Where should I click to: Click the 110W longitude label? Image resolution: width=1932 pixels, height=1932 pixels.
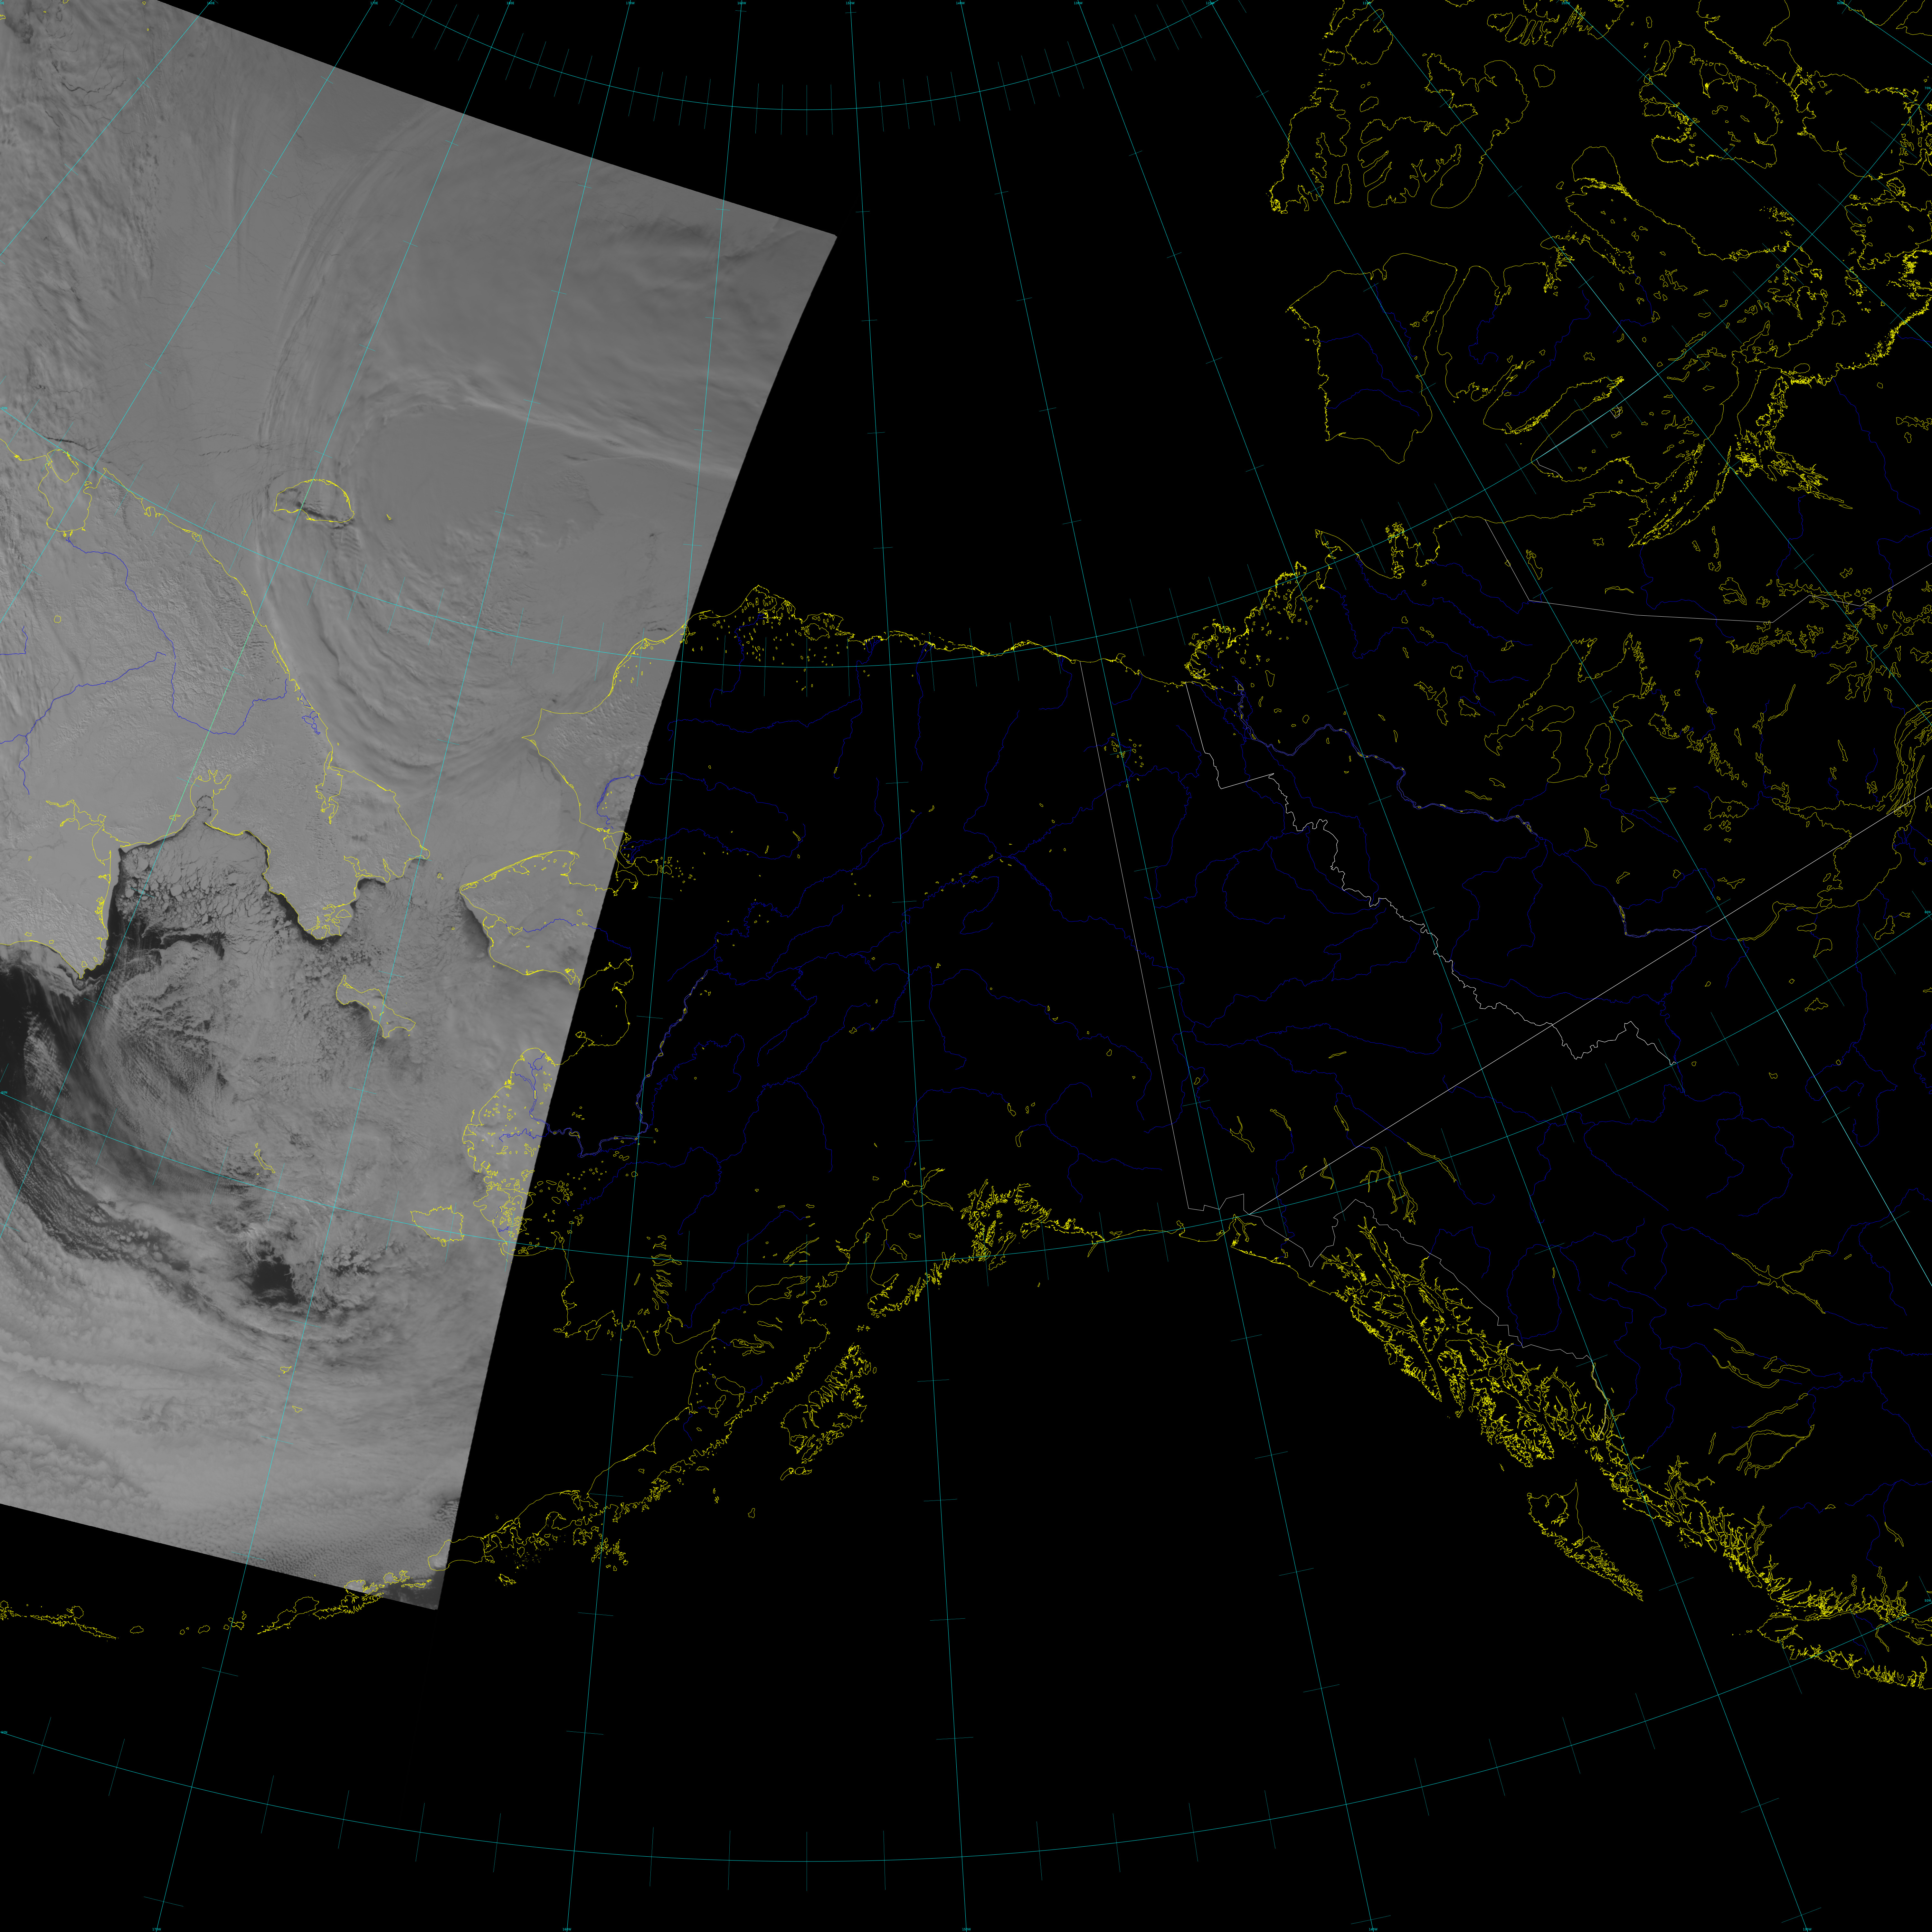(x=1367, y=3)
